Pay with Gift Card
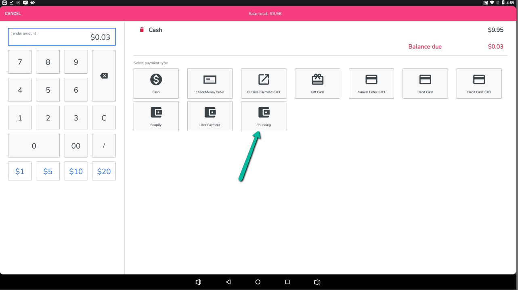The height and width of the screenshot is (290, 518). pos(317,83)
